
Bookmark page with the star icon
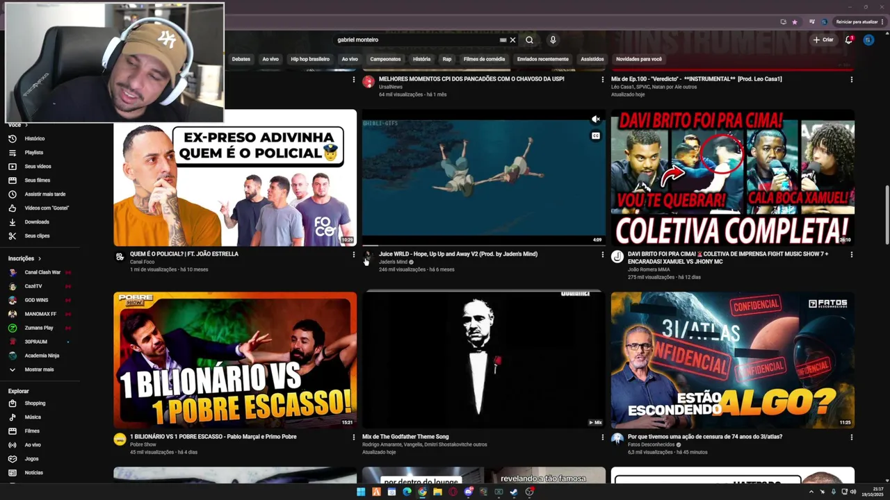point(795,22)
